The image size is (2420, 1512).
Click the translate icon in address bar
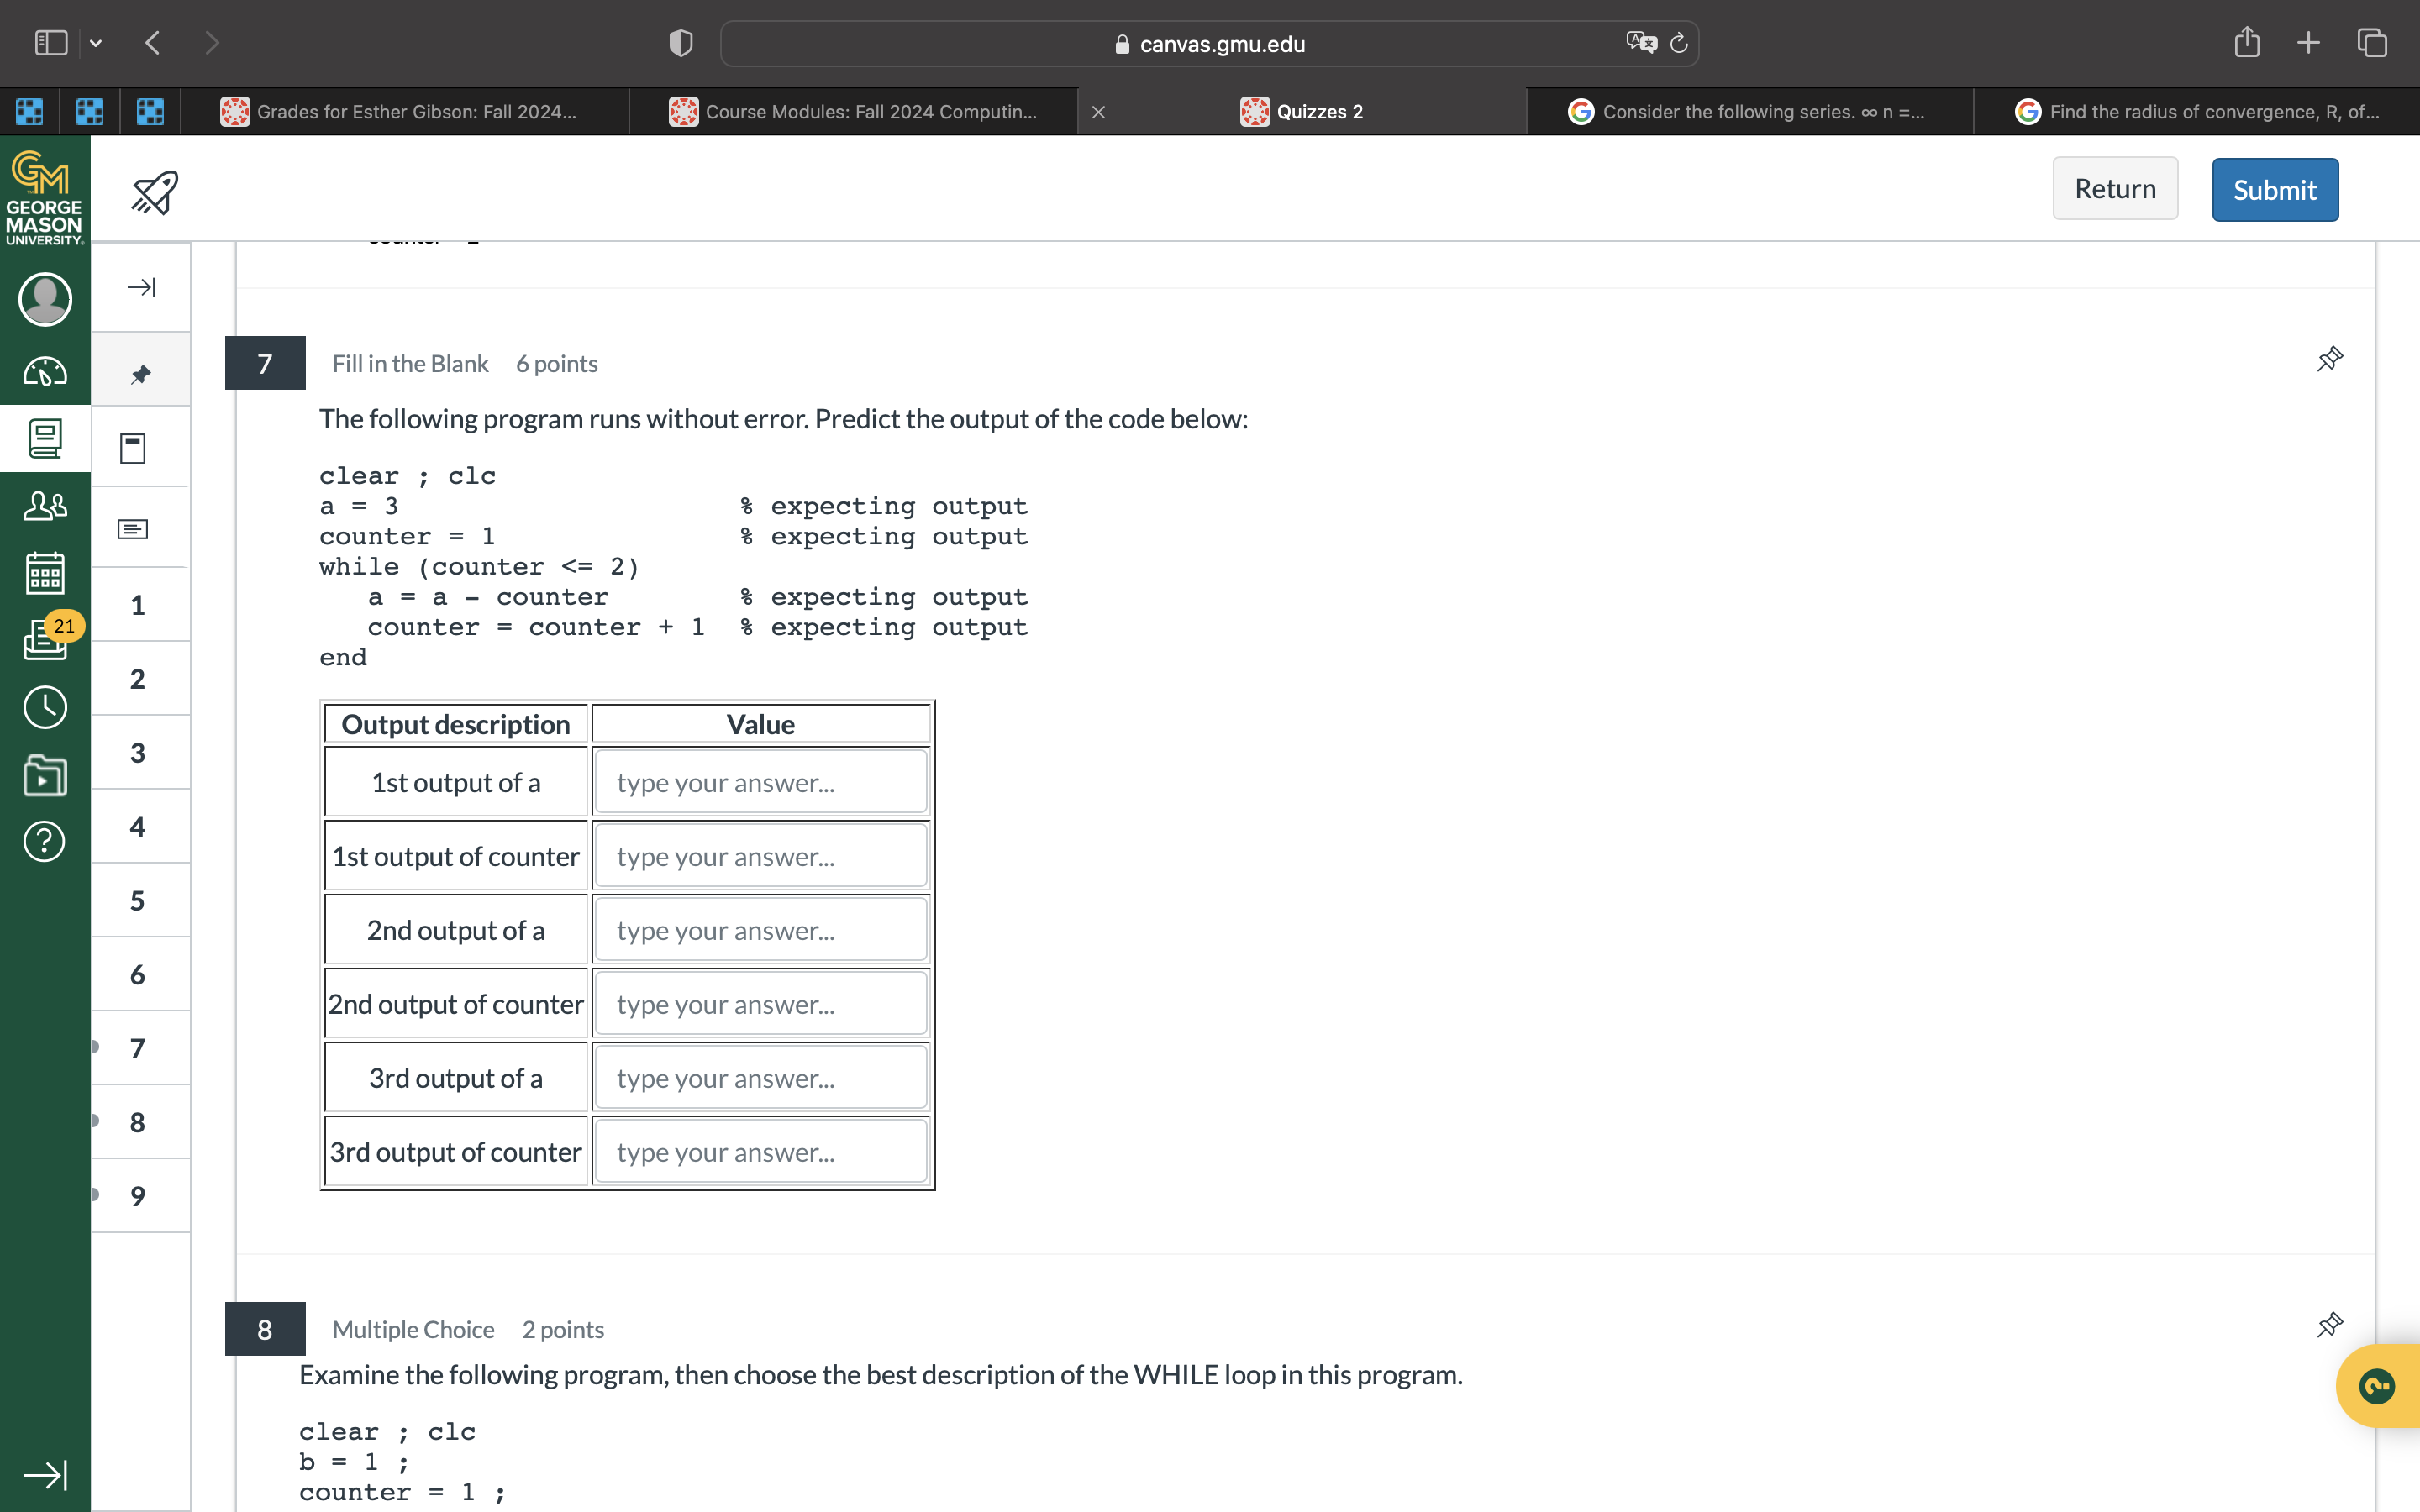[1641, 43]
